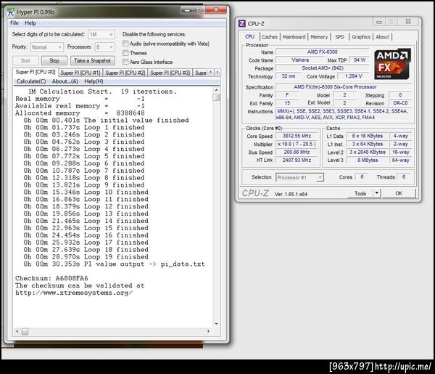Screen dimensions: 435x374
Task: Open the Priority Normal dropdown
Action: [46, 47]
